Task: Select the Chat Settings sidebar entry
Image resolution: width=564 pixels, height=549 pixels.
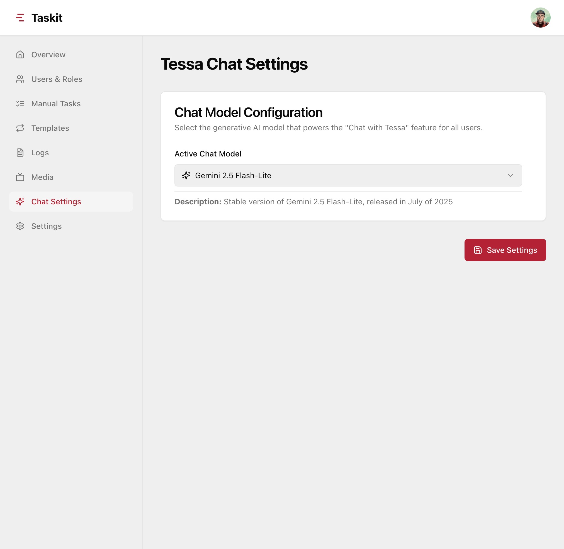Action: pos(56,202)
